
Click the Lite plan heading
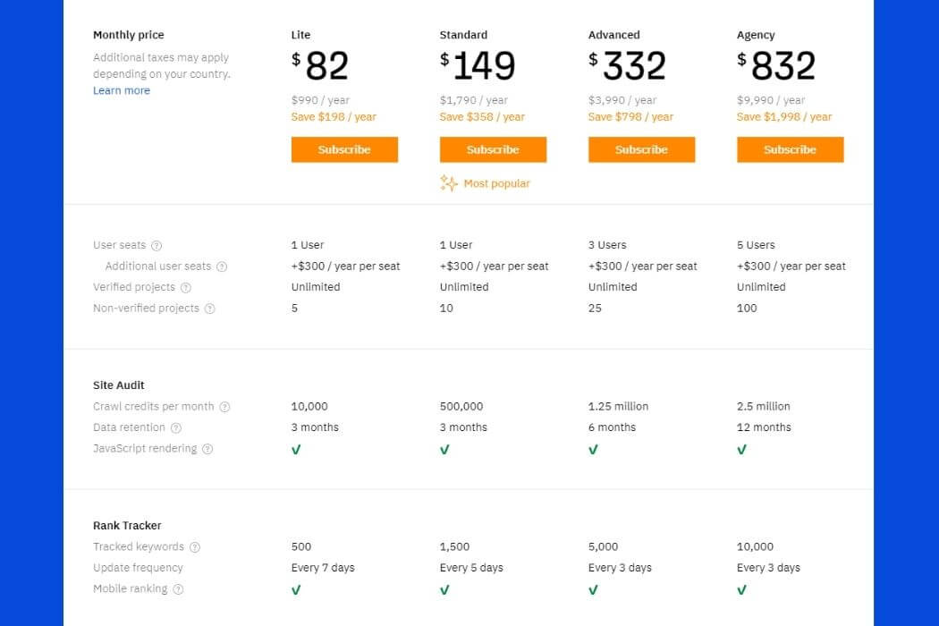coord(300,35)
